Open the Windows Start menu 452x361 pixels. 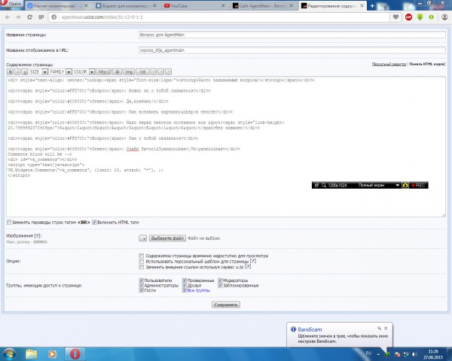pyautogui.click(x=10, y=354)
